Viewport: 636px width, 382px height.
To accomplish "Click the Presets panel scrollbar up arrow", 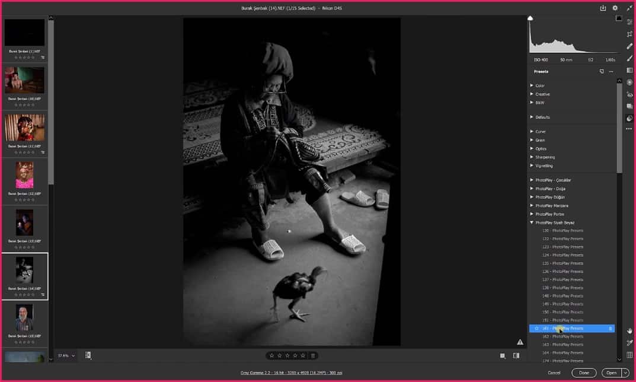I will [x=619, y=81].
